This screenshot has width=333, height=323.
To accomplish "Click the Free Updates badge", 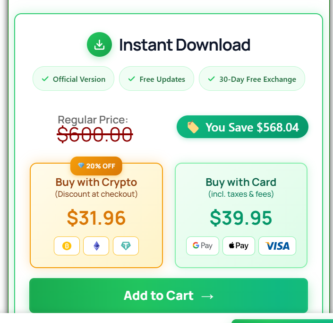I will pyautogui.click(x=156, y=79).
